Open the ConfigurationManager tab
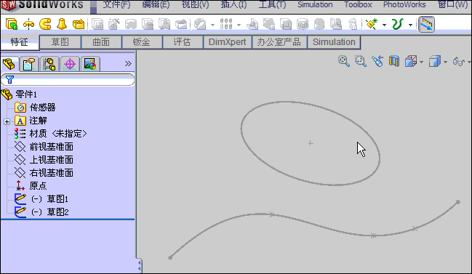This screenshot has height=274, width=472. (49, 64)
